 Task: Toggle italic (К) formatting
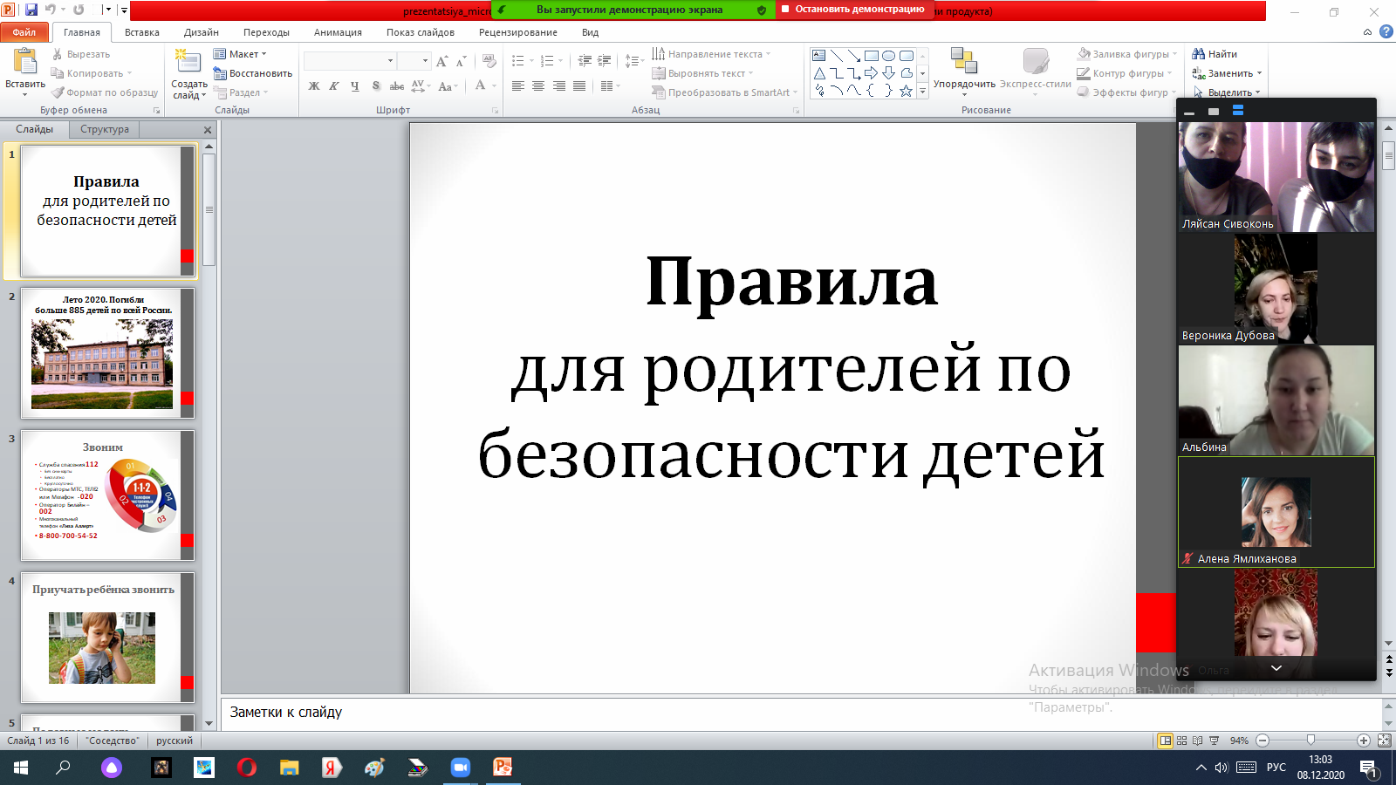click(334, 86)
